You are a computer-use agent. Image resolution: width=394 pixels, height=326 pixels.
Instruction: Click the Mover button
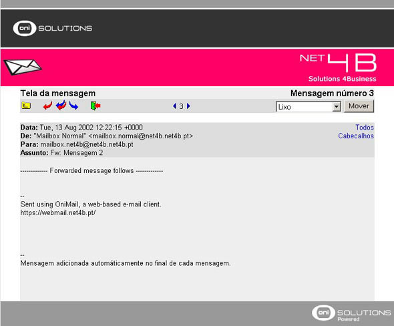359,106
